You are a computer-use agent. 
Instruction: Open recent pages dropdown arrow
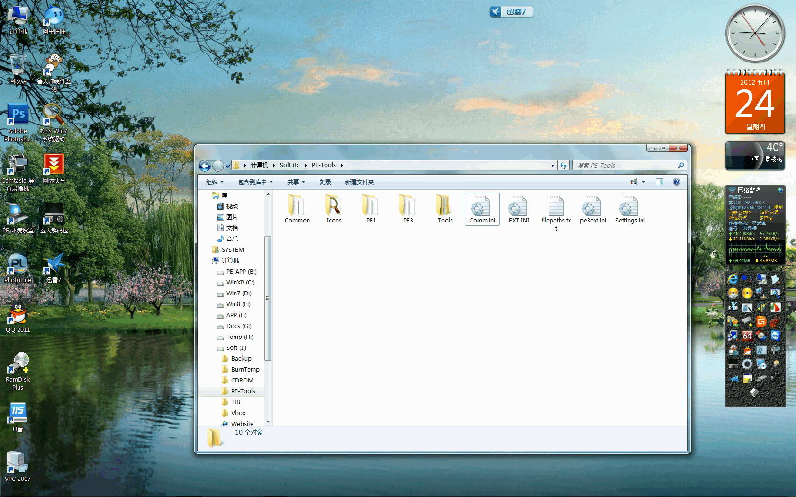(x=228, y=166)
